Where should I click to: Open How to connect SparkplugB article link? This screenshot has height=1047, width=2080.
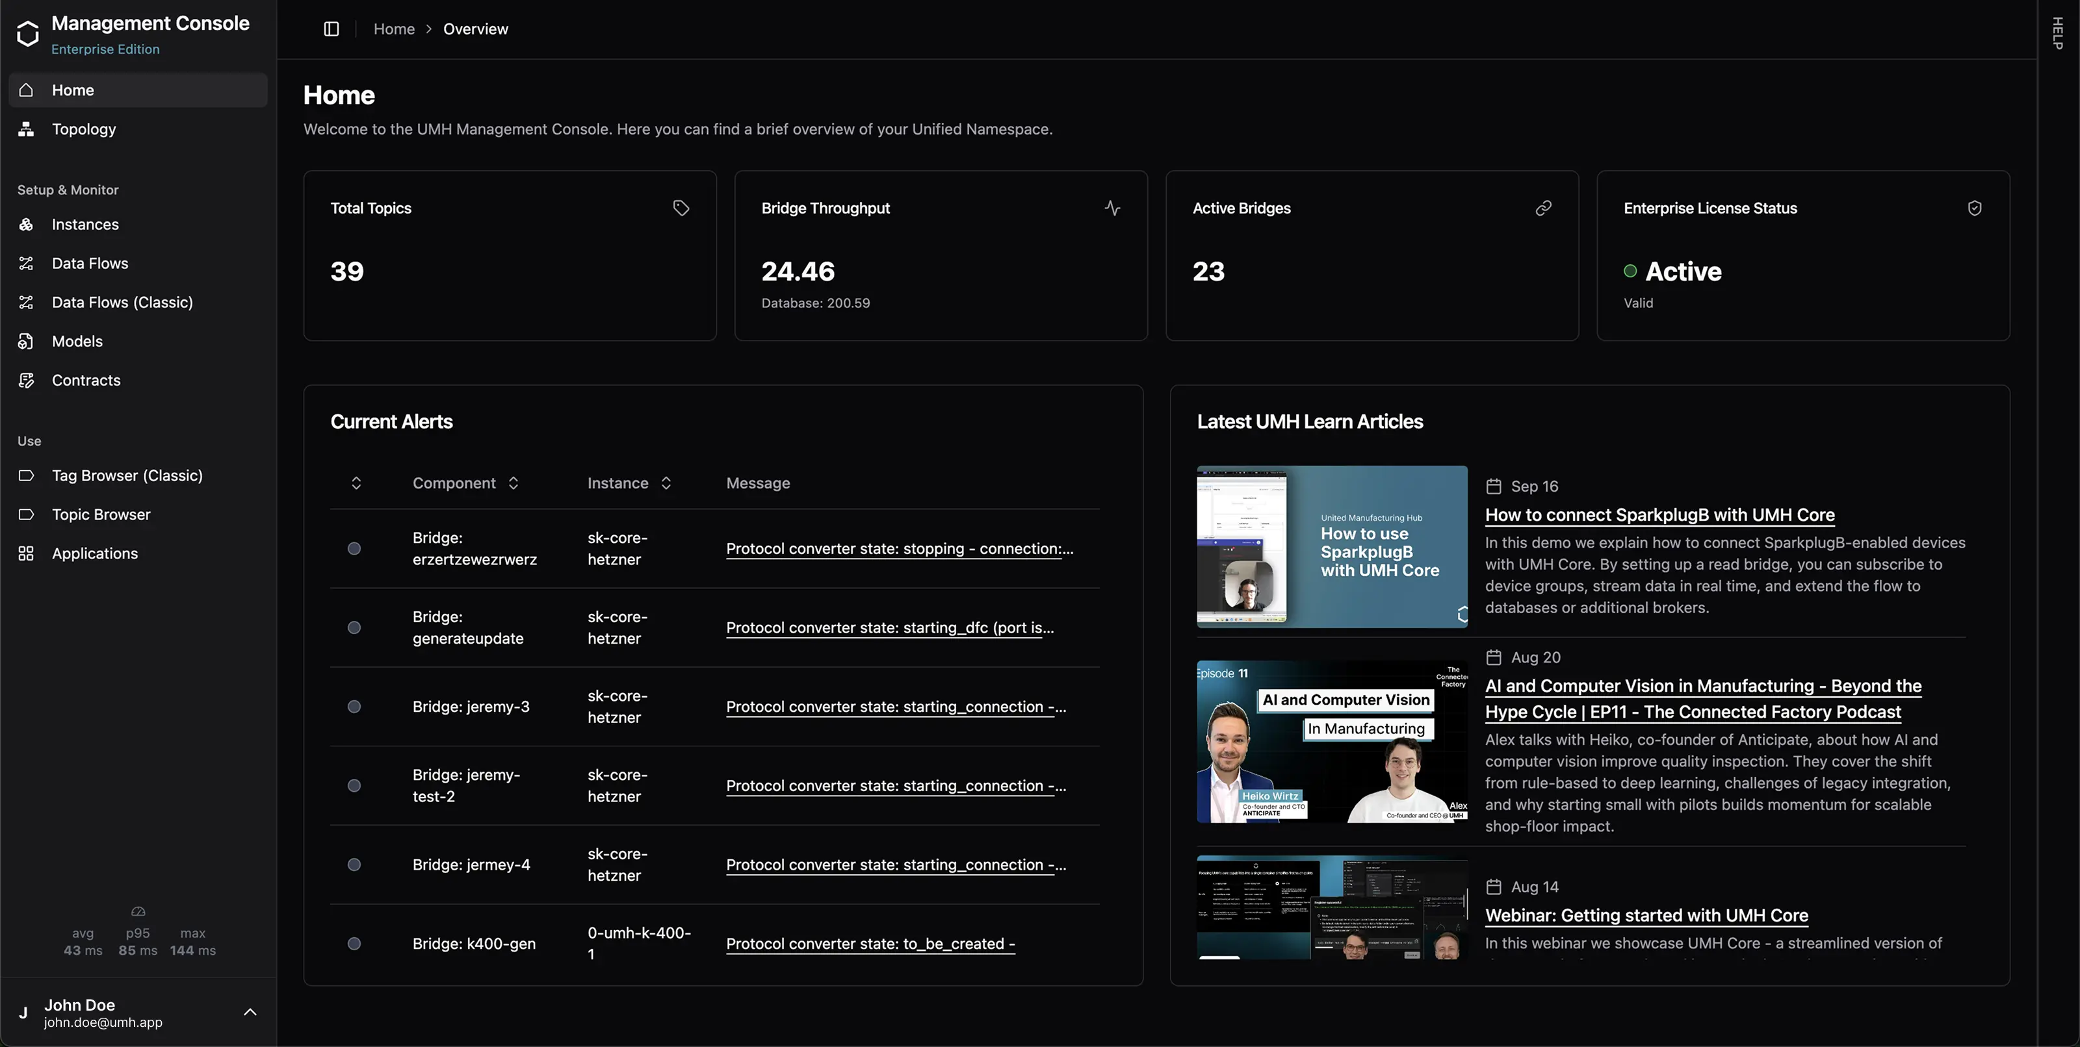[1659, 514]
